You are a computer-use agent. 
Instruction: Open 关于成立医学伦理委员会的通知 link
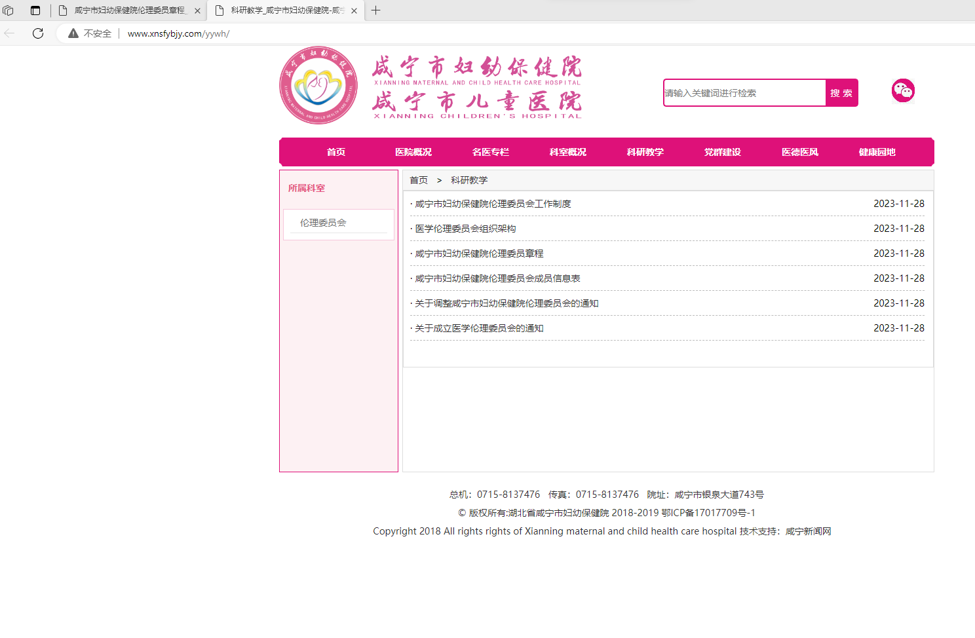(479, 328)
